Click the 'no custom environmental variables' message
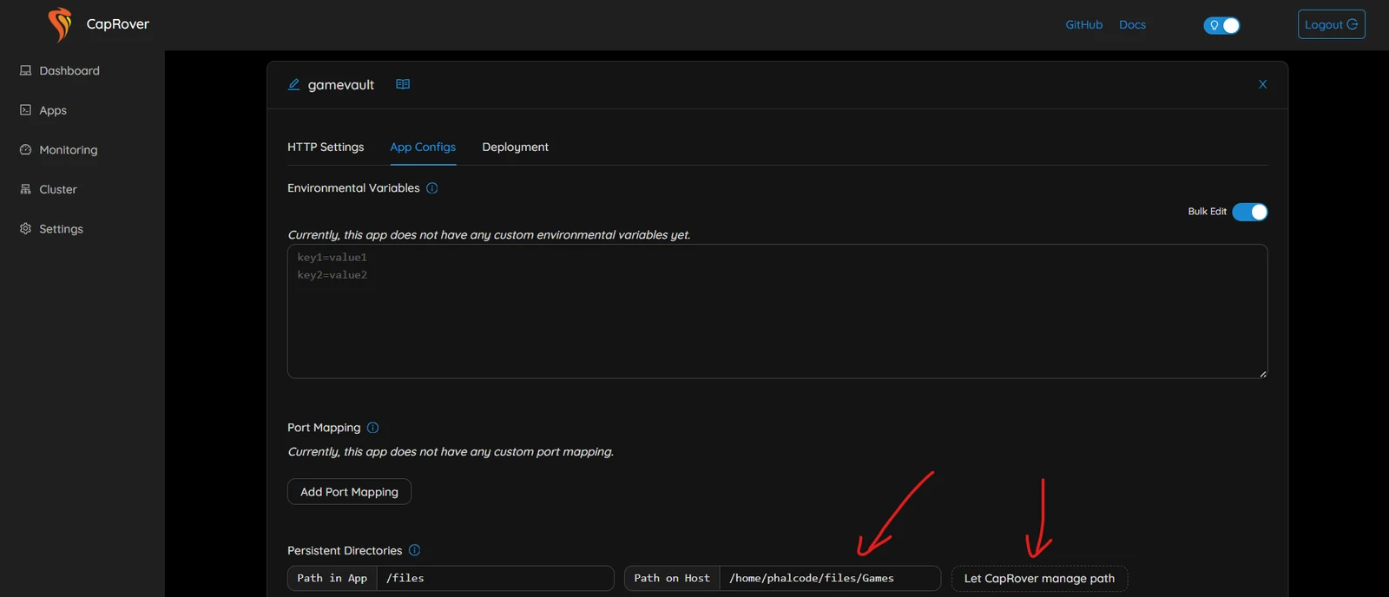Viewport: 1389px width, 597px height. click(x=489, y=235)
